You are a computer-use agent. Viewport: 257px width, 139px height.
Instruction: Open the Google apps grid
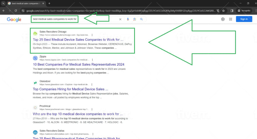pyautogui.click(x=231, y=19)
